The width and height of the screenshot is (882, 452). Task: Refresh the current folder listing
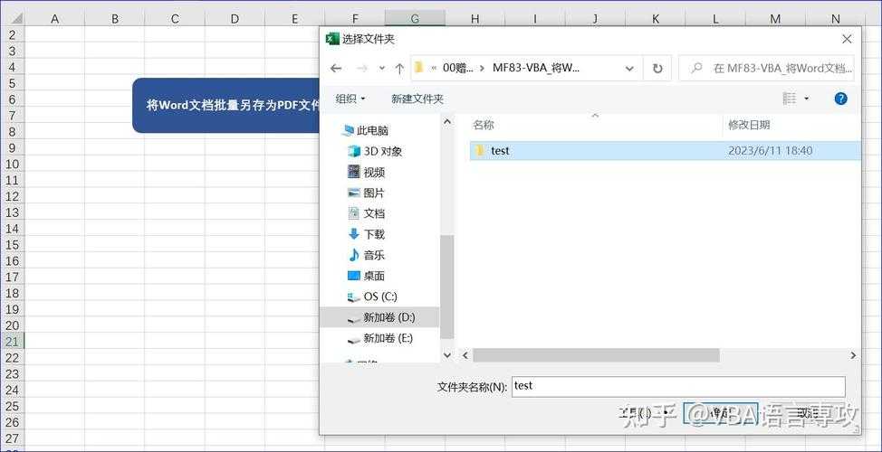tap(657, 68)
